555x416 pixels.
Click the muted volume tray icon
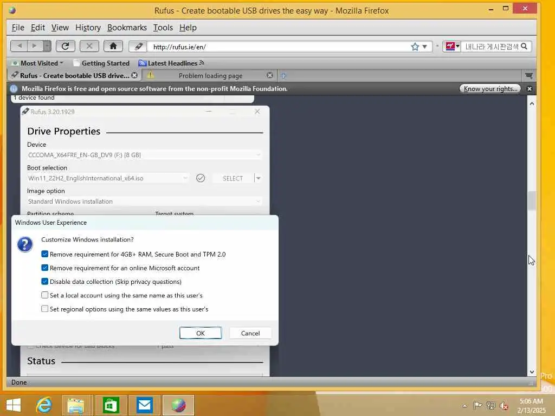pos(504,406)
